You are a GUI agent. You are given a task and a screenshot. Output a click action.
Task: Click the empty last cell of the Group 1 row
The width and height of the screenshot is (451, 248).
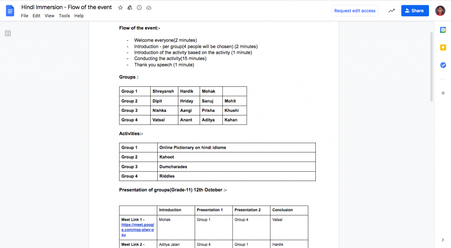234,91
